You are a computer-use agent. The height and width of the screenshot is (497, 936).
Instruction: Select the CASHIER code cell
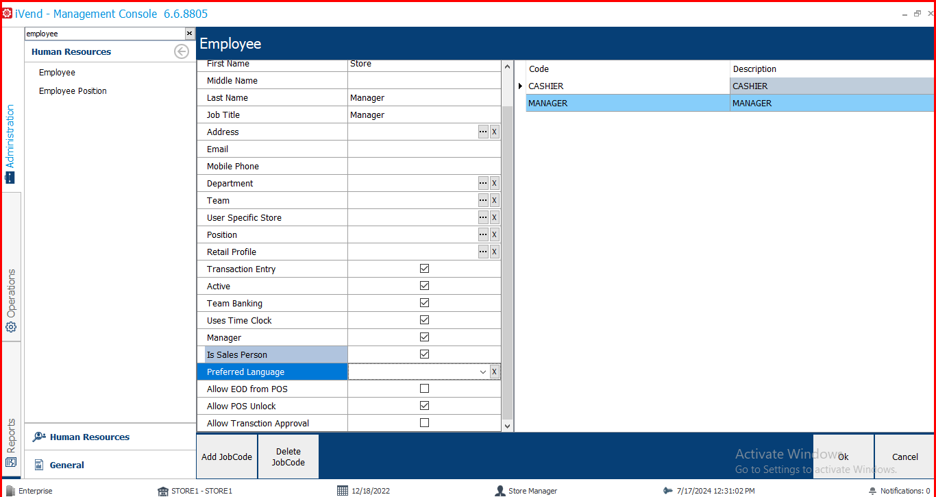(628, 86)
